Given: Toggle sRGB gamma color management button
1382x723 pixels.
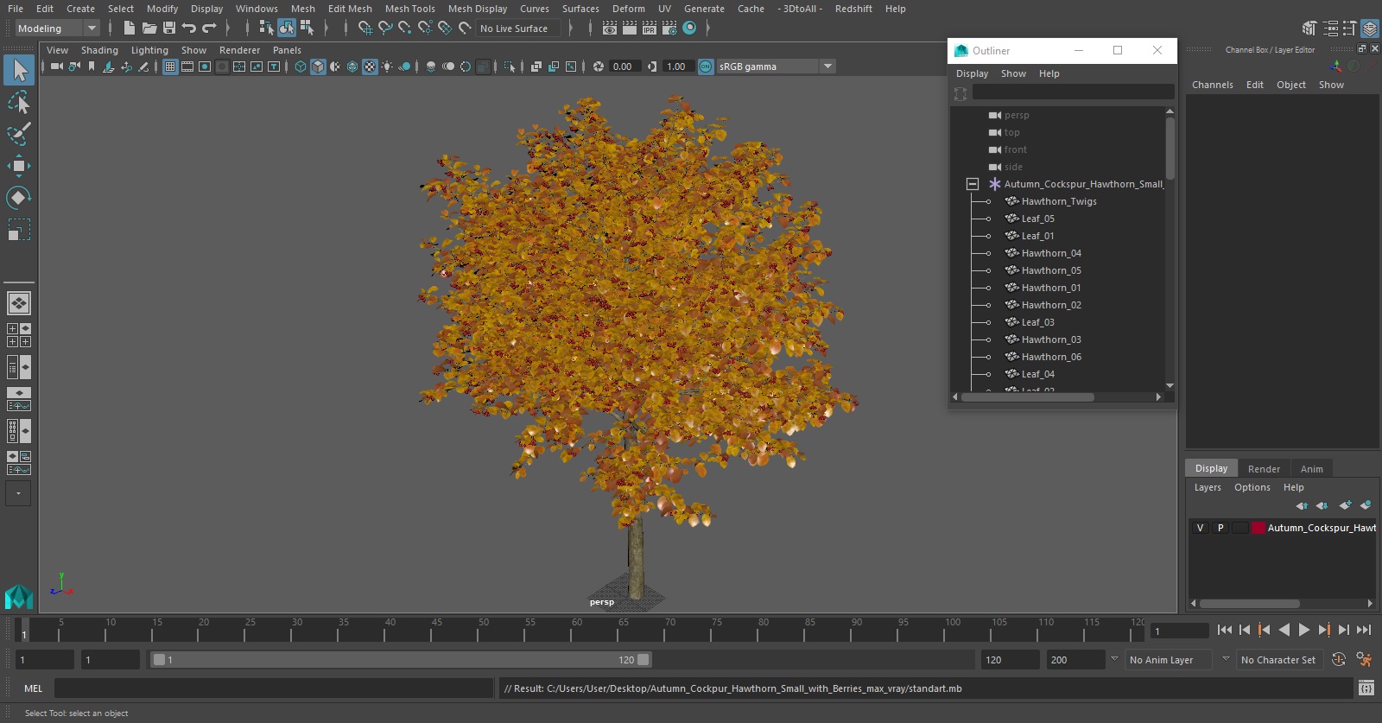Looking at the screenshot, I should (x=706, y=67).
